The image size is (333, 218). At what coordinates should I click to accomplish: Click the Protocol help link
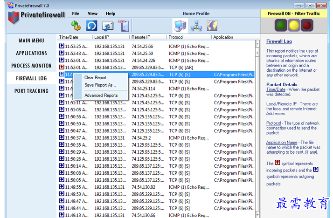pos(273,123)
